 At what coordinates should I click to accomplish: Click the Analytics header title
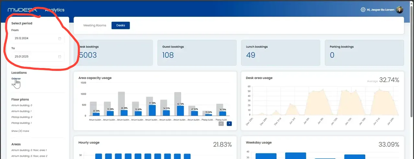54,10
